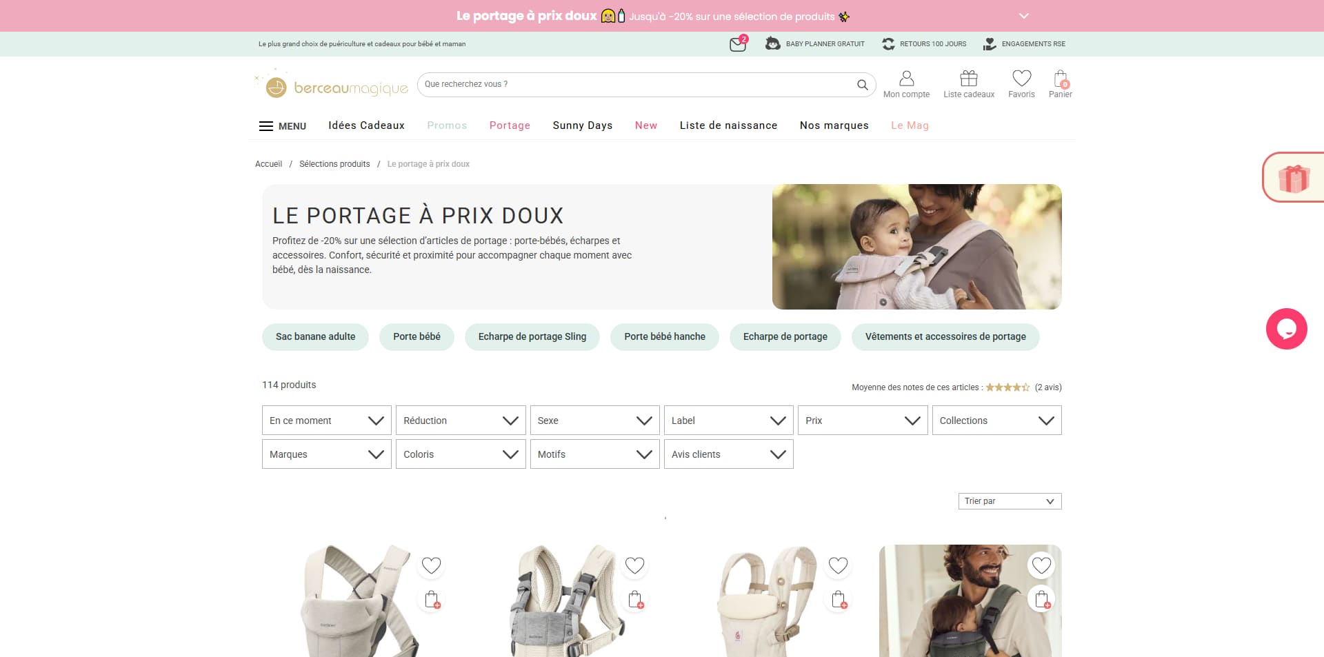Open Sunny Days menu item
This screenshot has height=657, width=1324.
[583, 125]
